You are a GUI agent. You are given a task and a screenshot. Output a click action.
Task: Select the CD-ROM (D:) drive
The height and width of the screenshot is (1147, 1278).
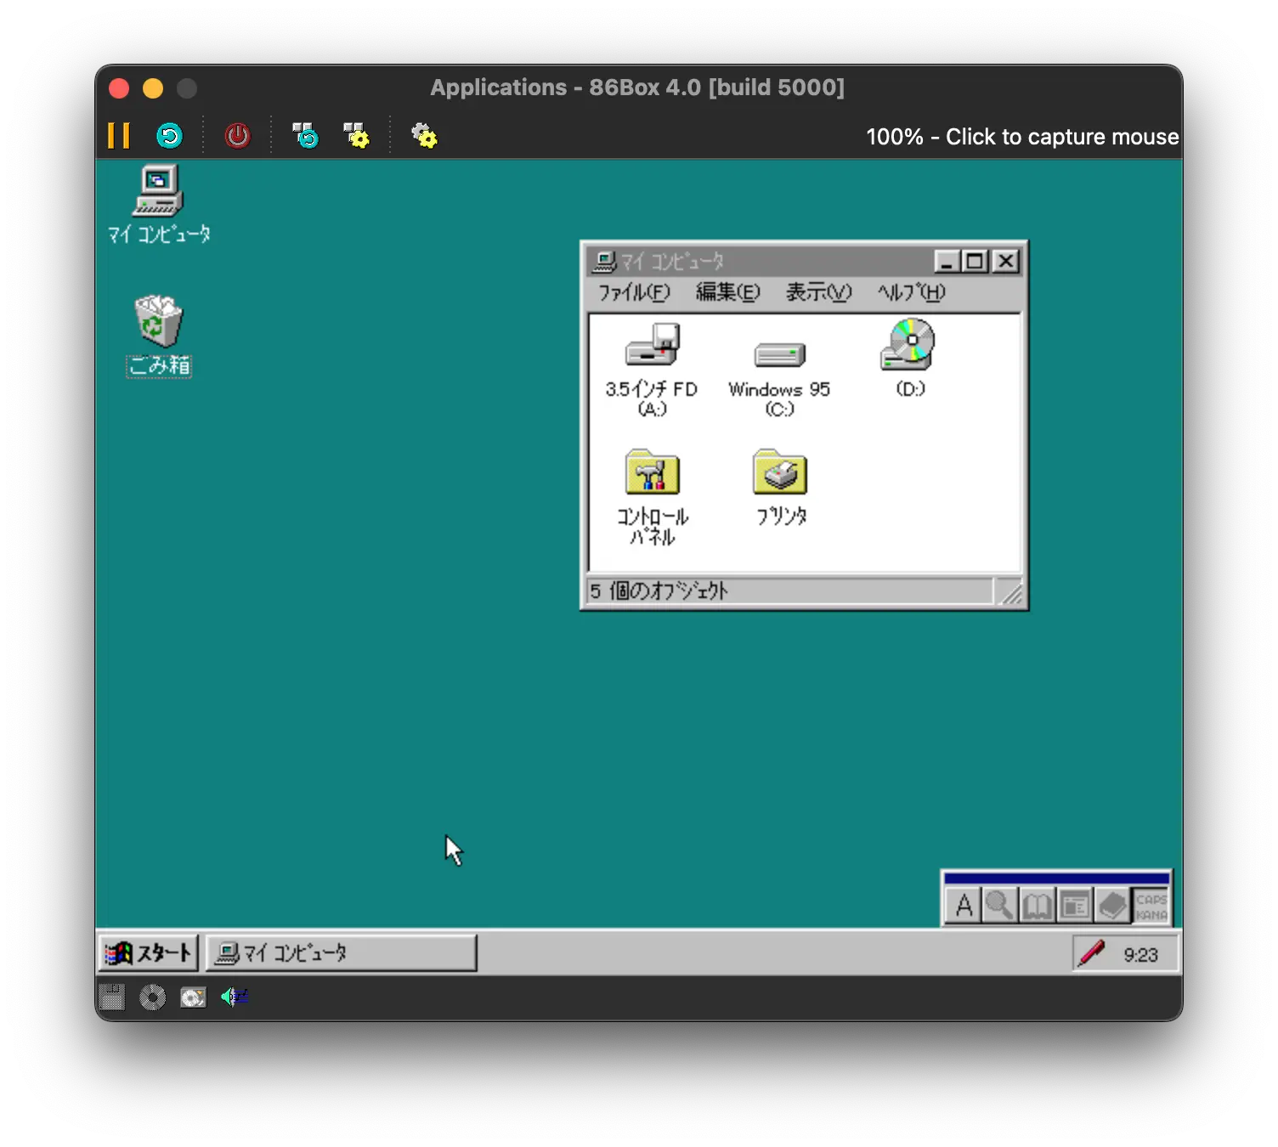(909, 359)
